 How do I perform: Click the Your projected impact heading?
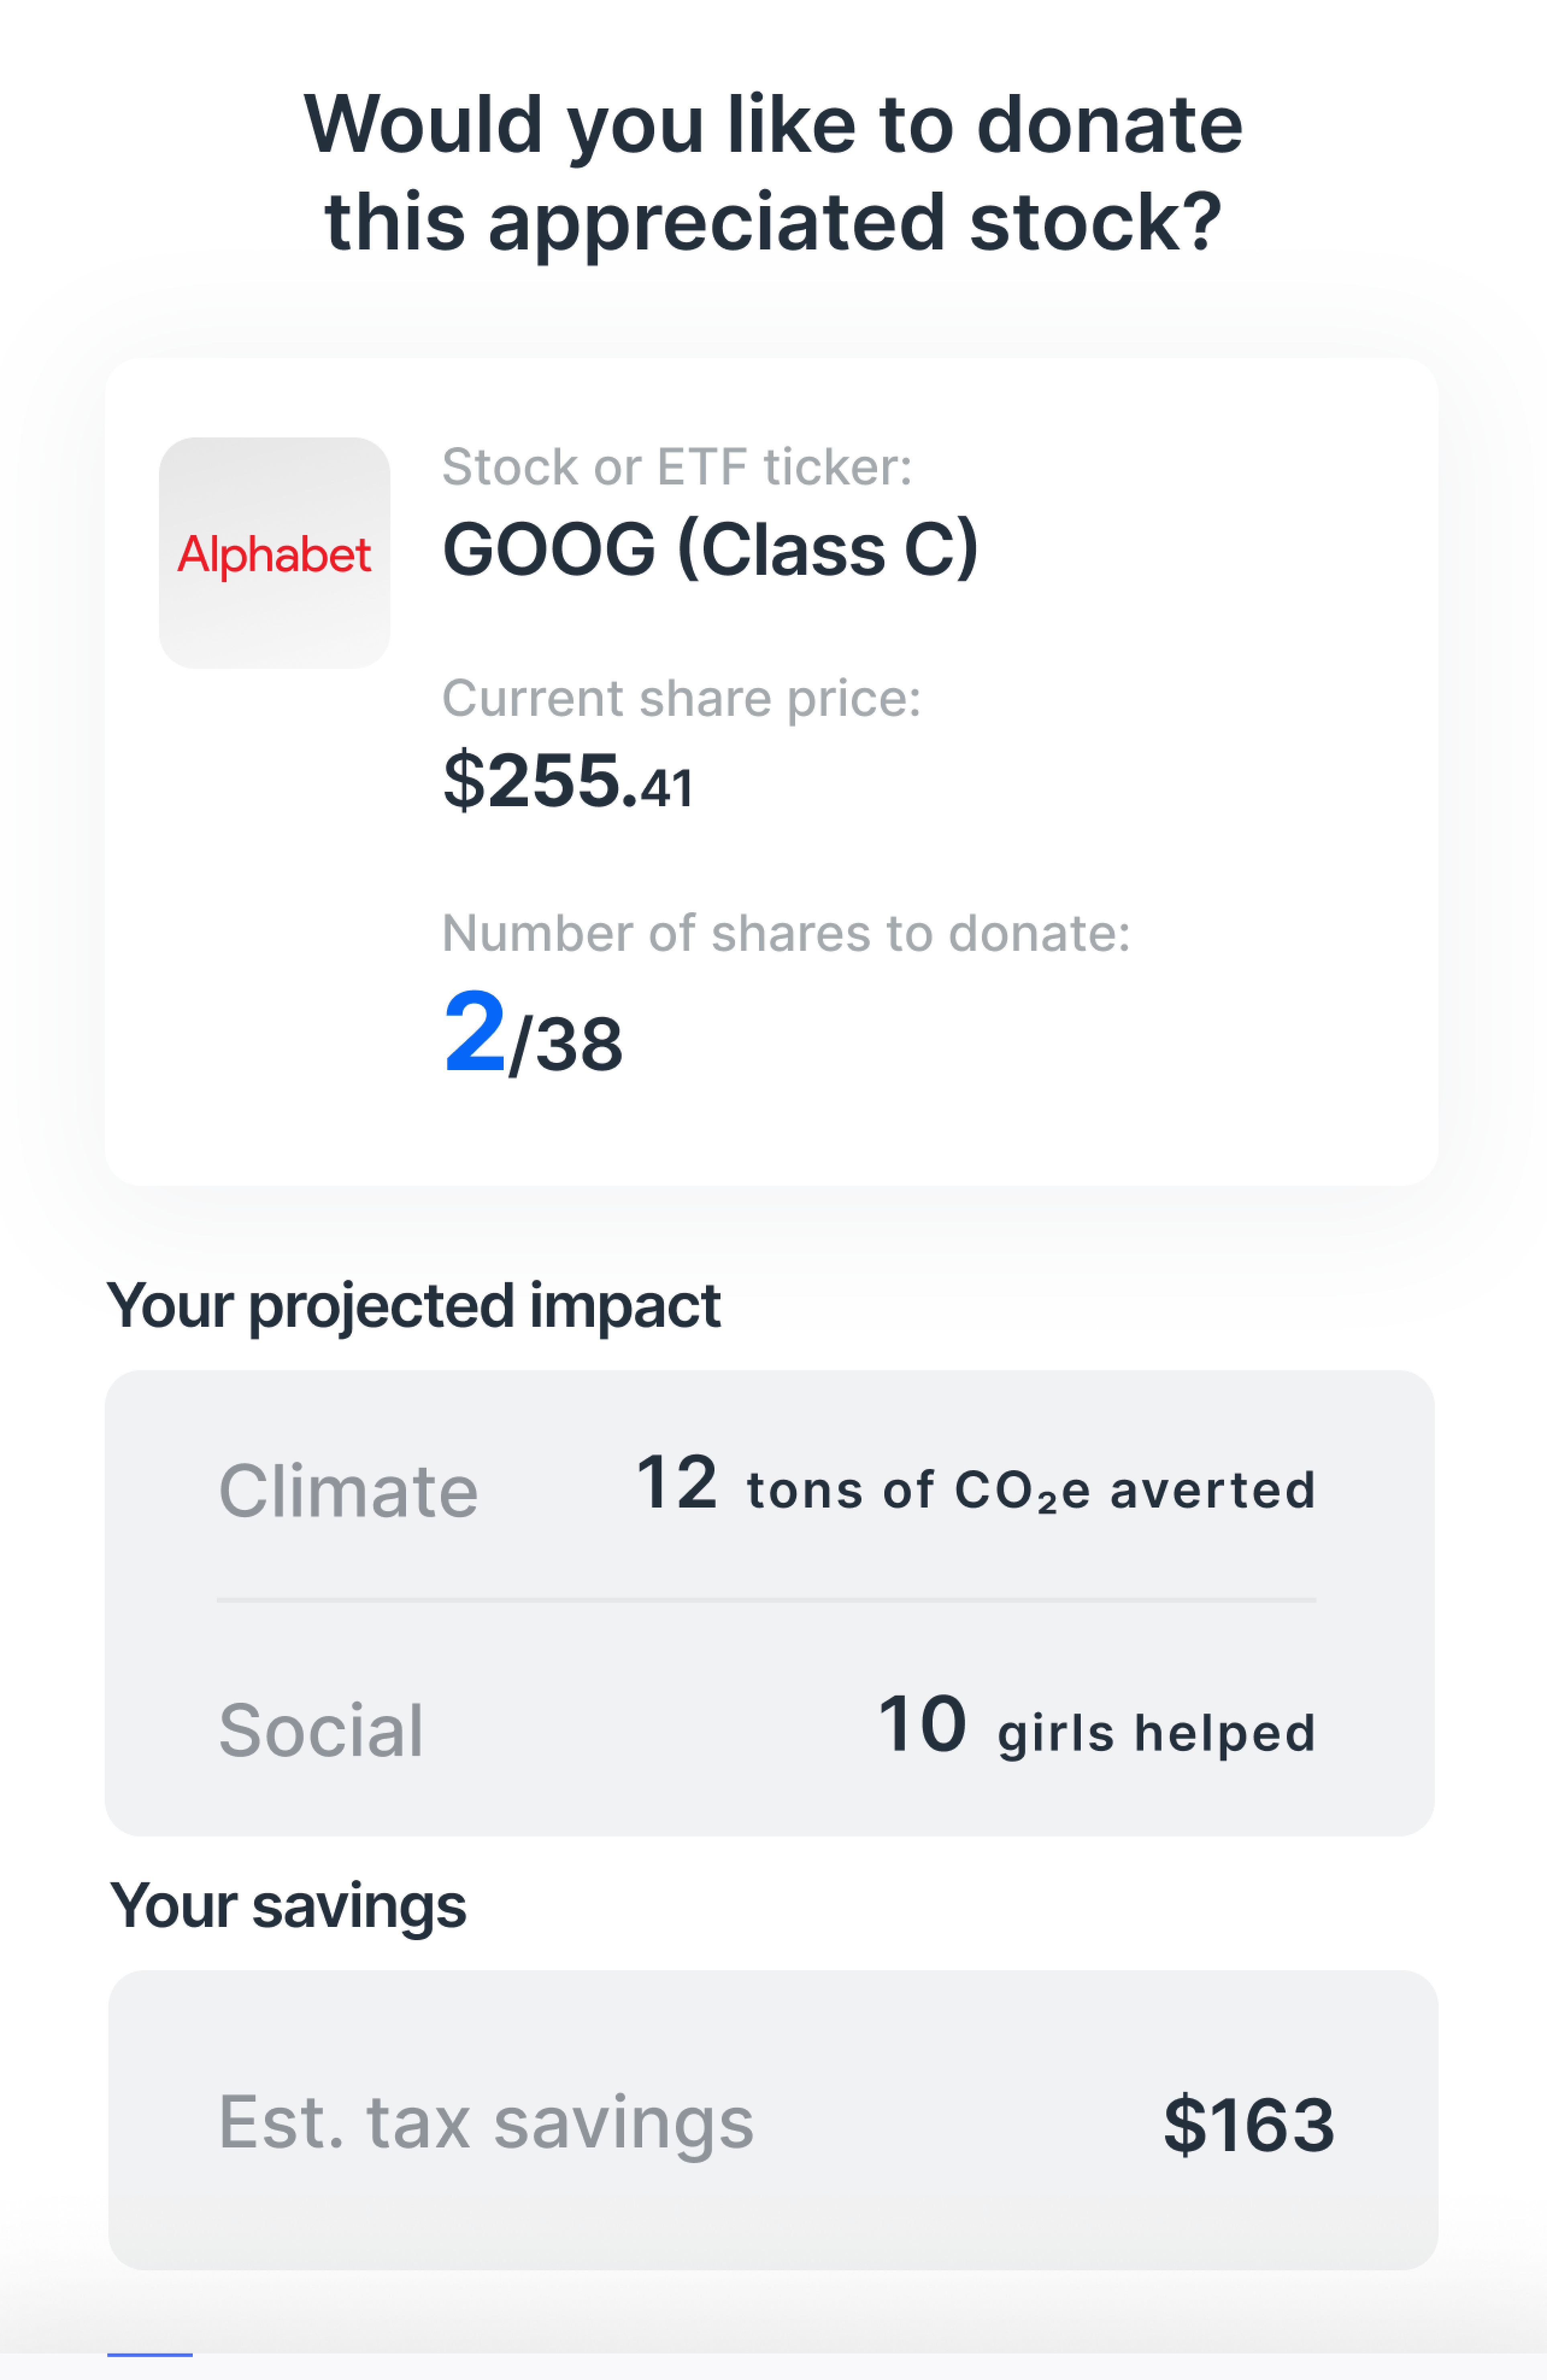point(414,1306)
